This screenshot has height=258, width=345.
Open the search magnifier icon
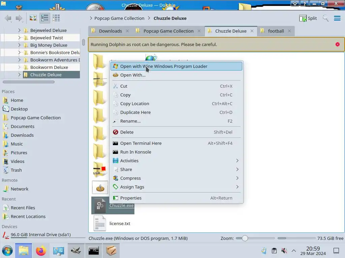(325, 18)
